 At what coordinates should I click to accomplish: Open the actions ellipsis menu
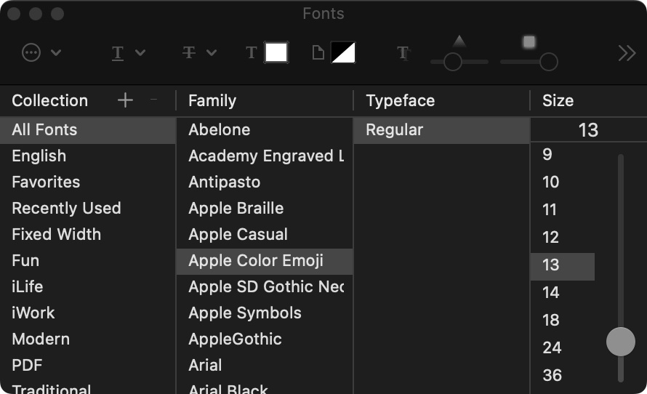point(40,52)
